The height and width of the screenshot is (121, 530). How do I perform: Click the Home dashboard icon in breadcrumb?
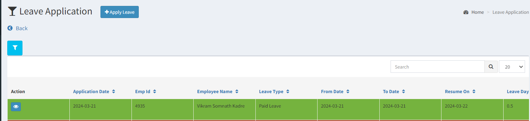click(x=466, y=12)
